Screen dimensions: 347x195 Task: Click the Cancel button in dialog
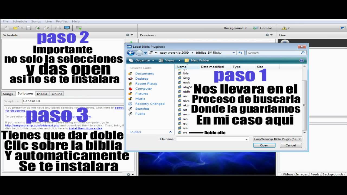tap(291, 145)
